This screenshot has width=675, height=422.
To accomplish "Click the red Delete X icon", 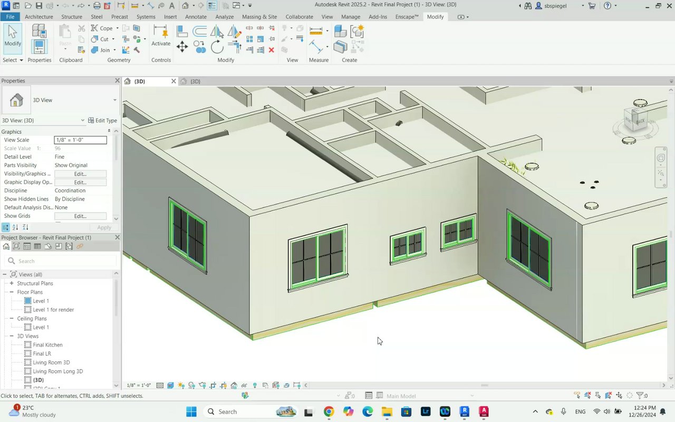I will coord(271,50).
